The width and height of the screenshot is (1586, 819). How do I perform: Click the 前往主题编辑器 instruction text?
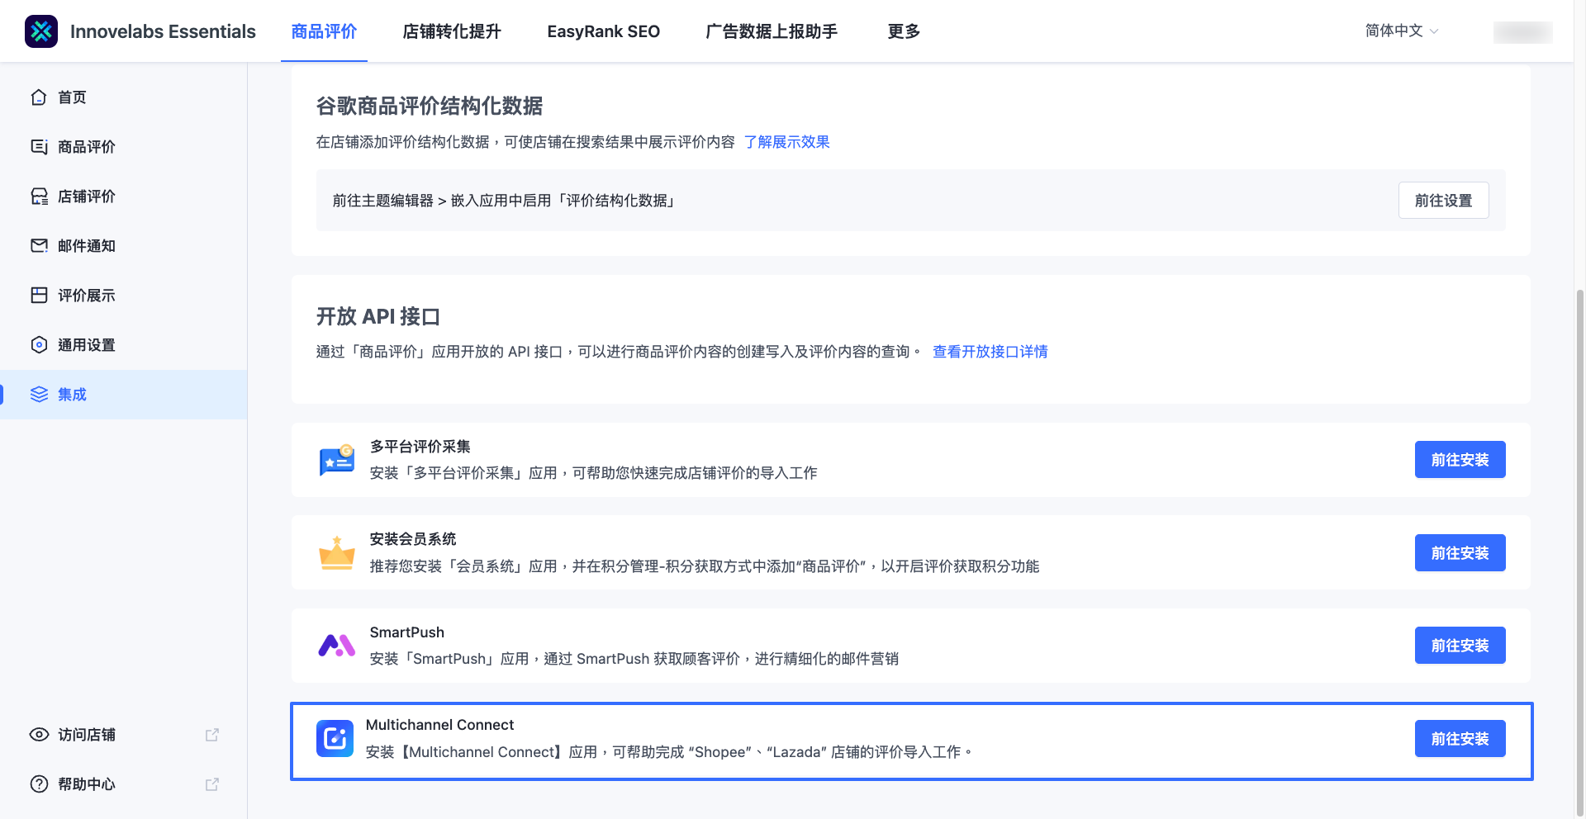(x=504, y=201)
